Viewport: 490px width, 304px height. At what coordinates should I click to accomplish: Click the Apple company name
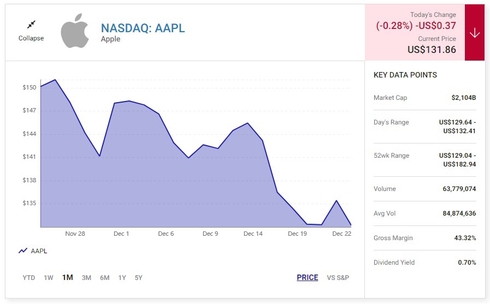(x=111, y=39)
